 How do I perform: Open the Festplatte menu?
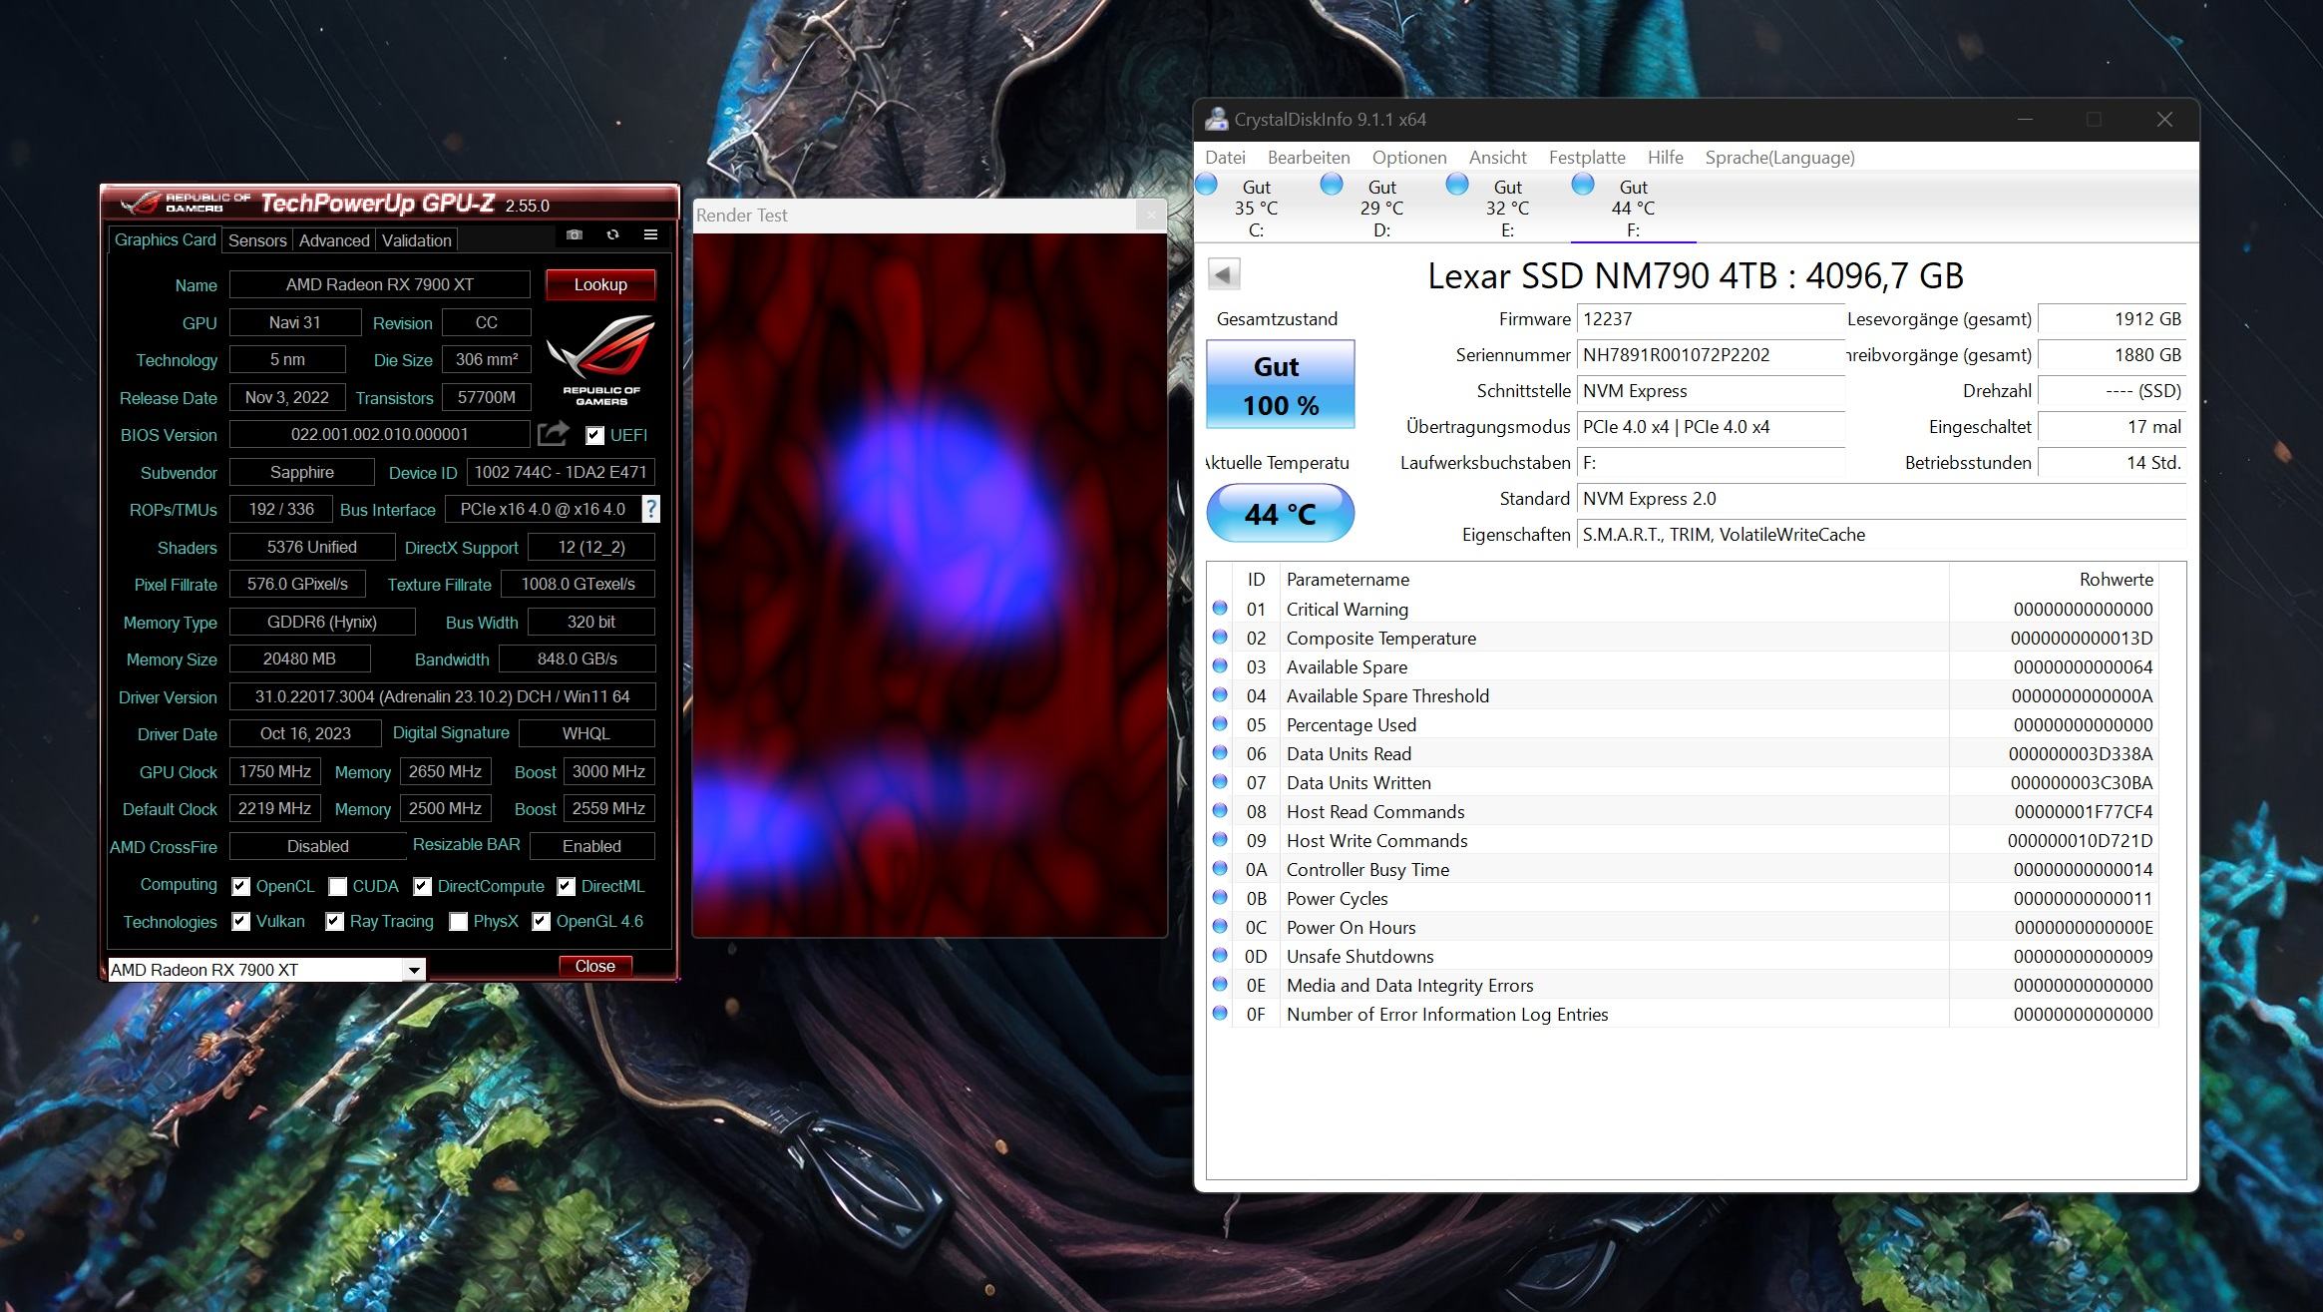(1586, 158)
